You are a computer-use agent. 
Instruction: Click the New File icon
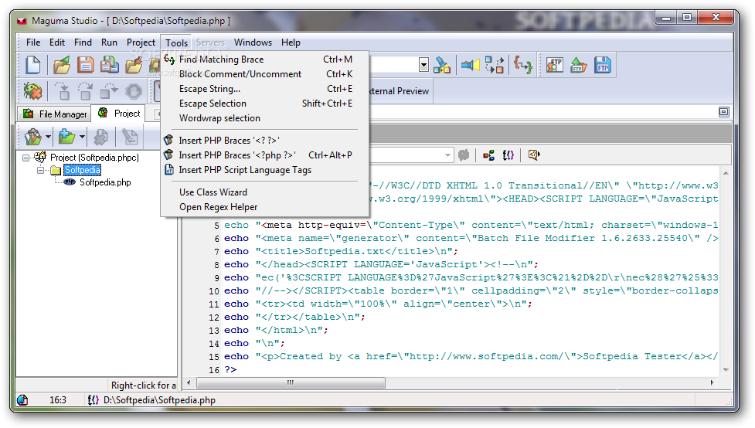point(33,66)
